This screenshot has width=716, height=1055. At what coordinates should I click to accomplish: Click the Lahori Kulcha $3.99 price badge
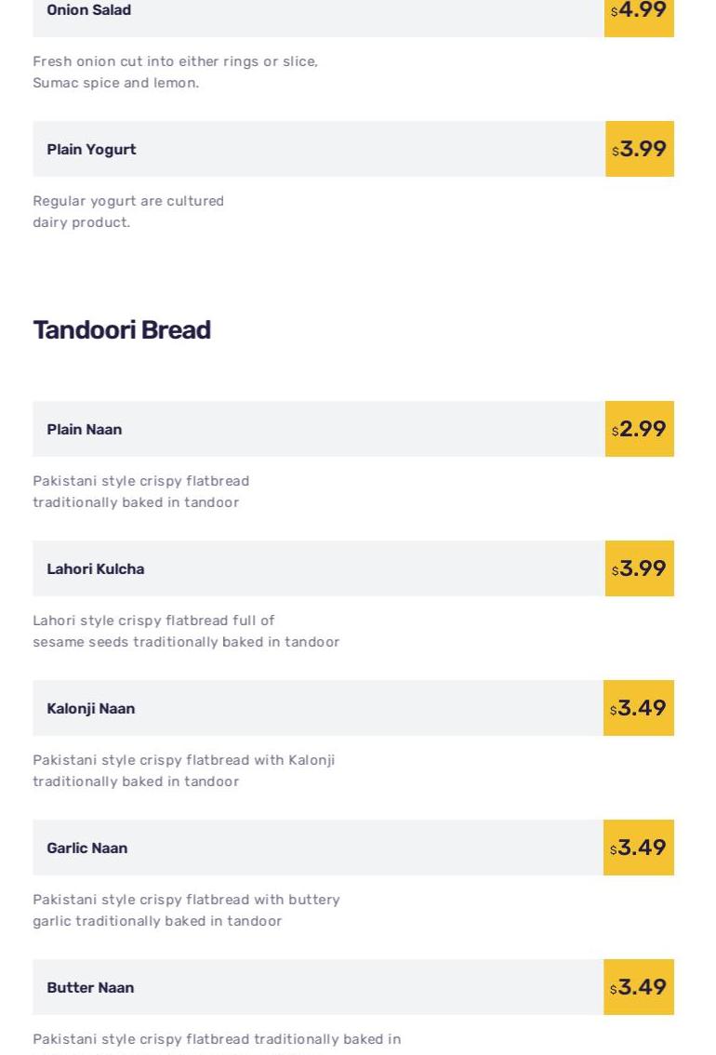640,568
